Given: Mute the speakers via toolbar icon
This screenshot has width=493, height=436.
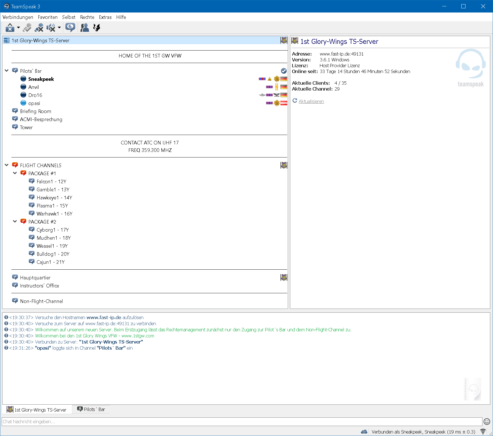Looking at the screenshot, I should click(51, 27).
